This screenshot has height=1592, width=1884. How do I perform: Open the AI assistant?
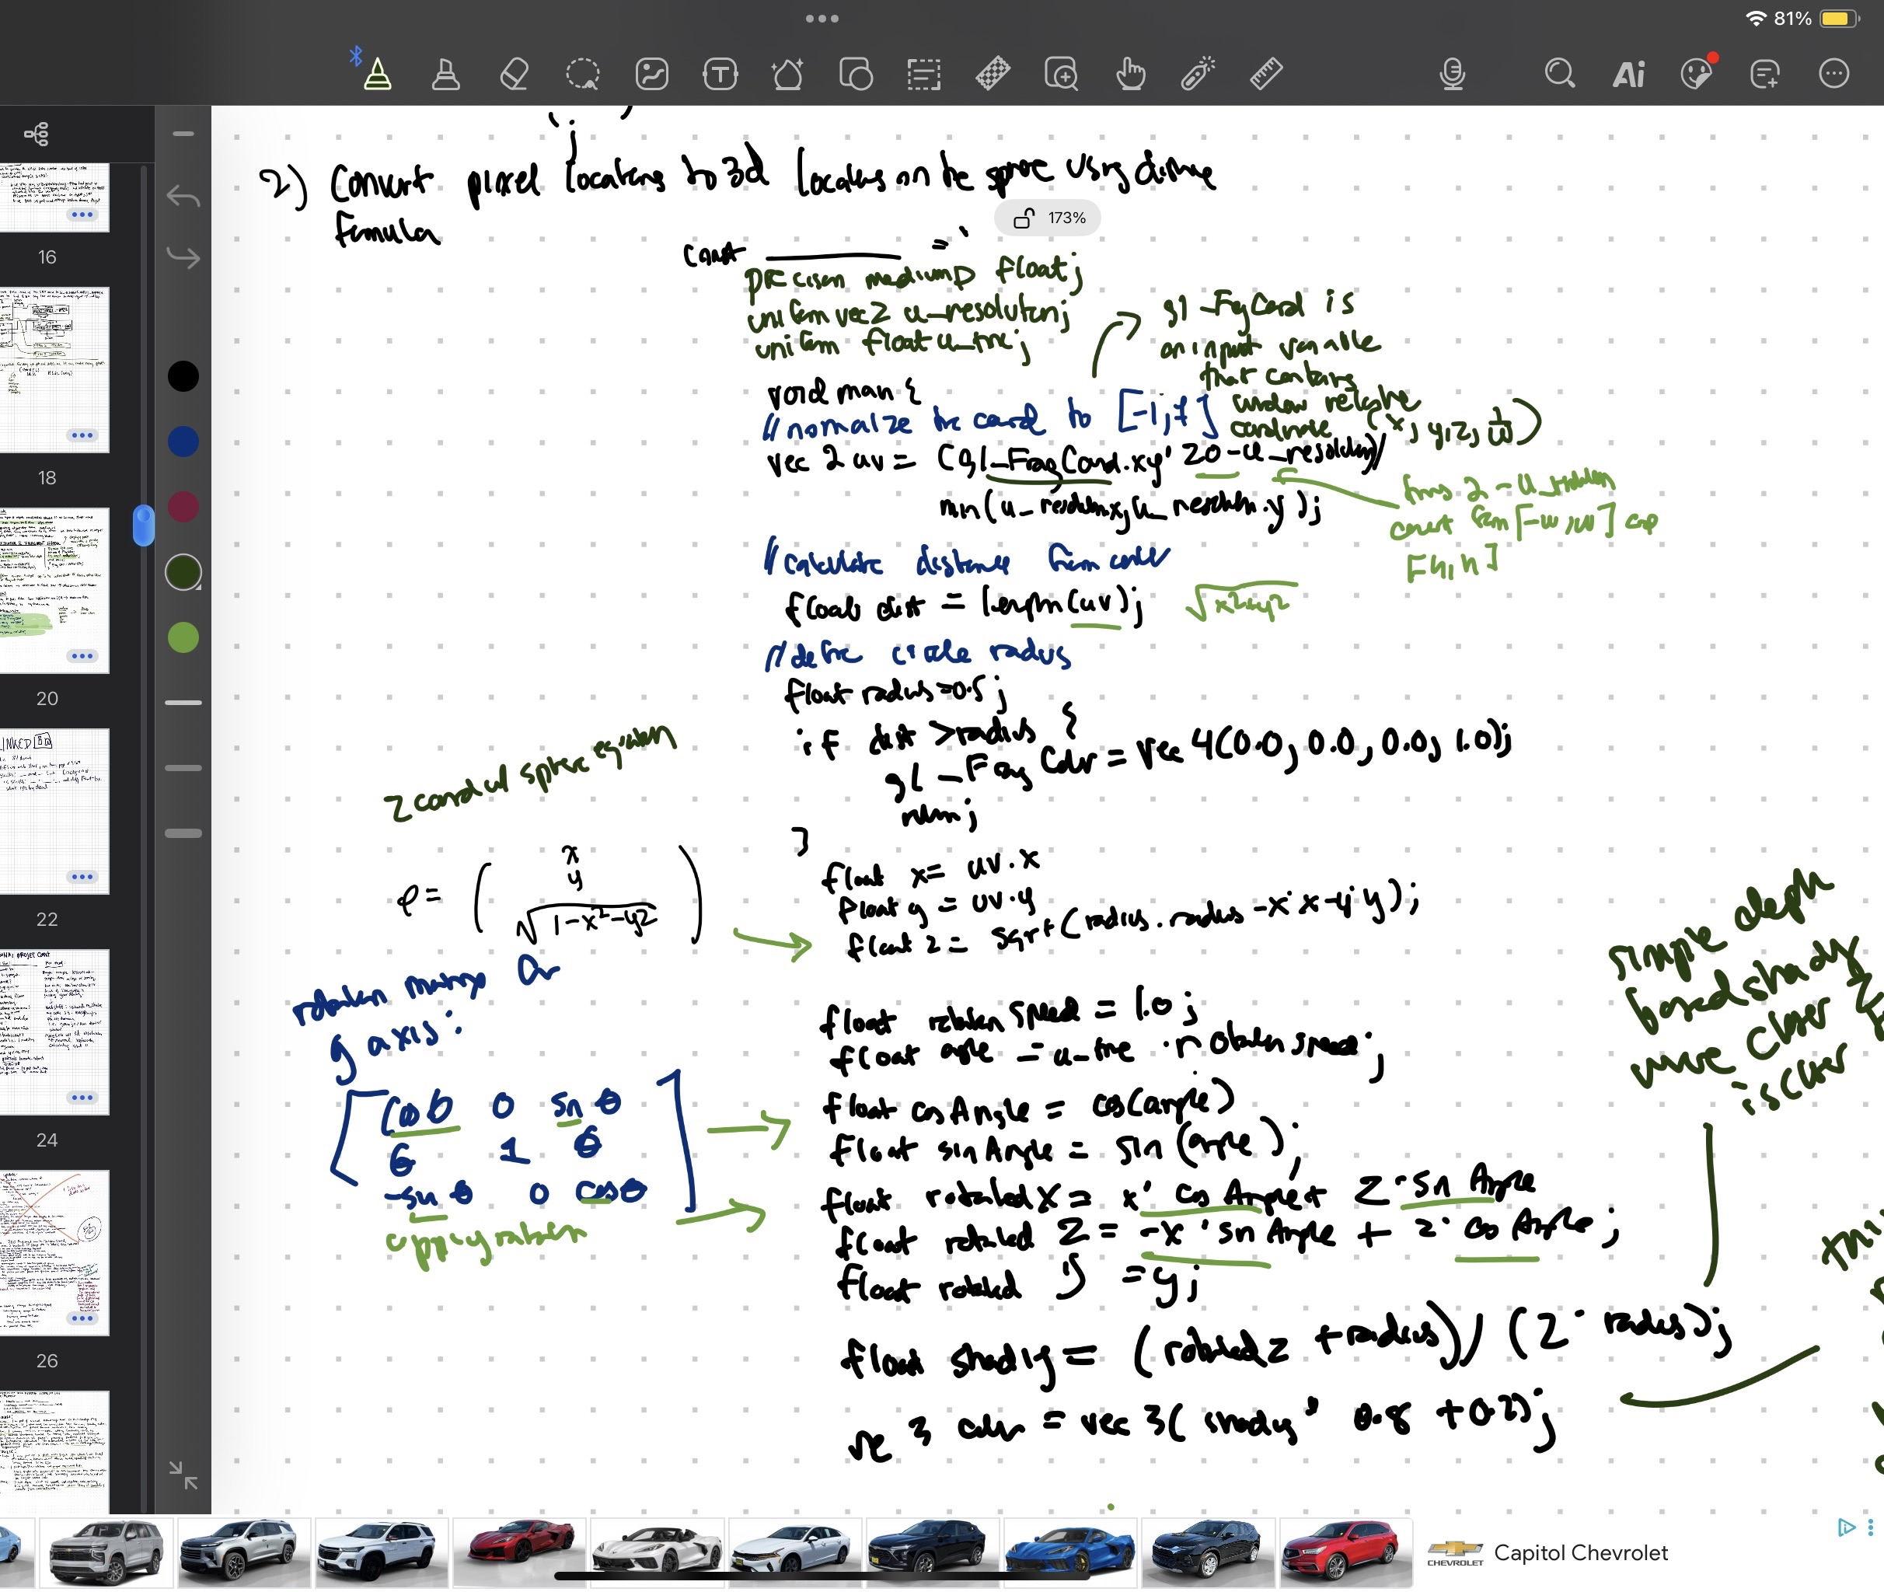coord(1628,74)
